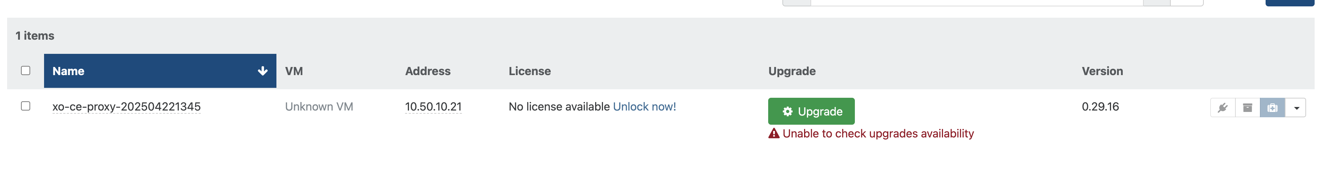This screenshot has height=192, width=1326.
Task: Check the xo-ce-proxy-202504221345 row checkbox
Action: [26, 106]
